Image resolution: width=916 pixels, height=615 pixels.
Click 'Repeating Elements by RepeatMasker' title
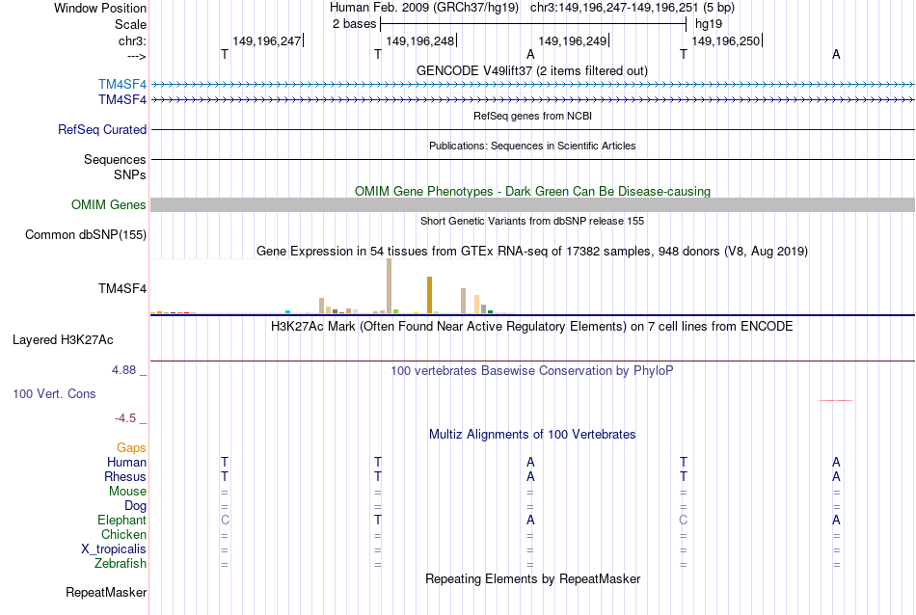click(x=533, y=579)
